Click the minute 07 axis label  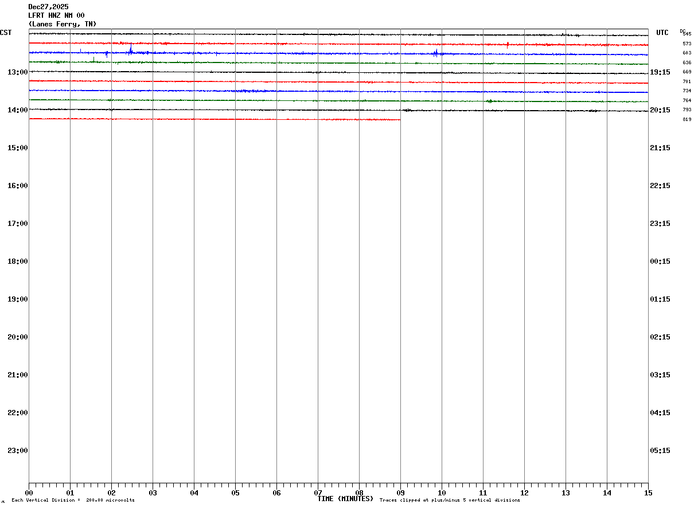tap(318, 493)
